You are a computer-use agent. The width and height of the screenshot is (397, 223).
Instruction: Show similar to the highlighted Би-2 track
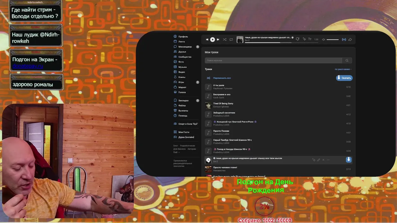tap(314, 160)
